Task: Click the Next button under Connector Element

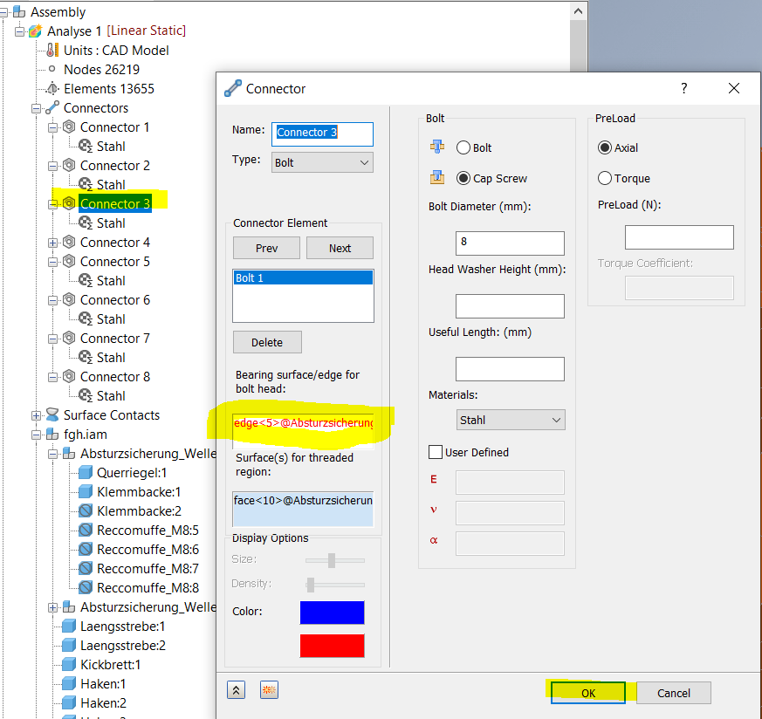Action: coord(340,248)
